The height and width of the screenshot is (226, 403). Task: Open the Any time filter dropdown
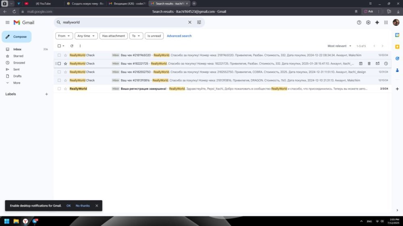tap(86, 36)
